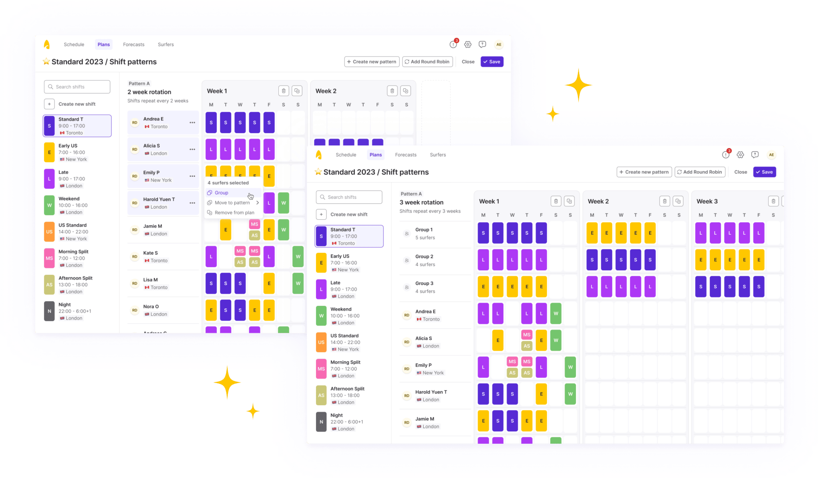Click app logo in back window
This screenshot has width=818, height=478.
47,44
